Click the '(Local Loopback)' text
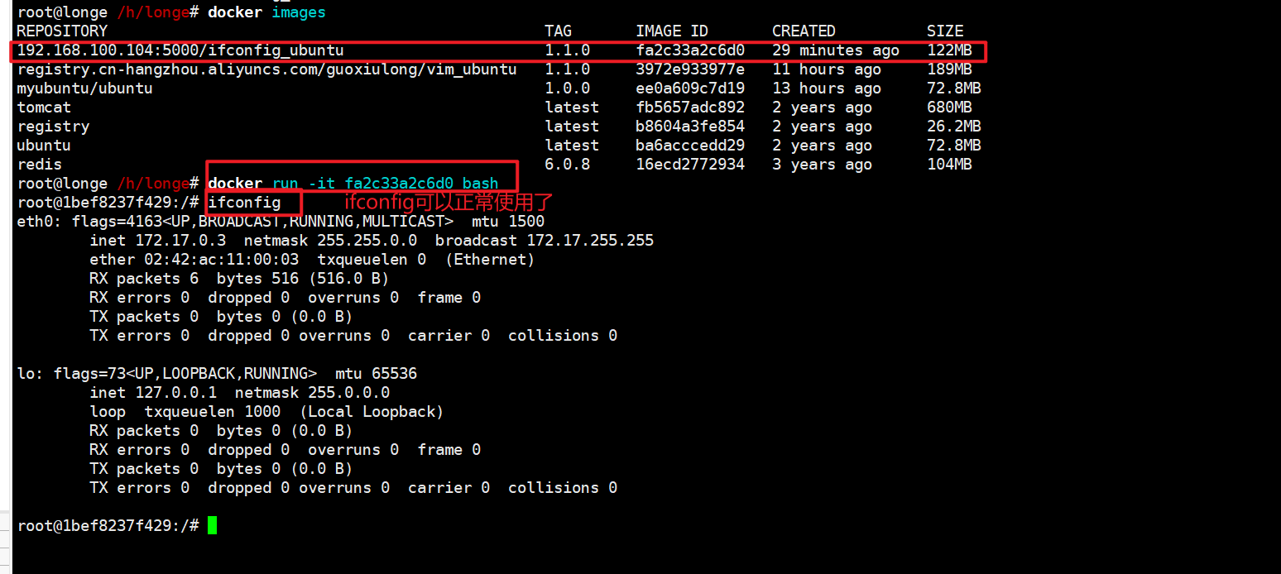This screenshot has width=1281, height=574. [x=372, y=412]
